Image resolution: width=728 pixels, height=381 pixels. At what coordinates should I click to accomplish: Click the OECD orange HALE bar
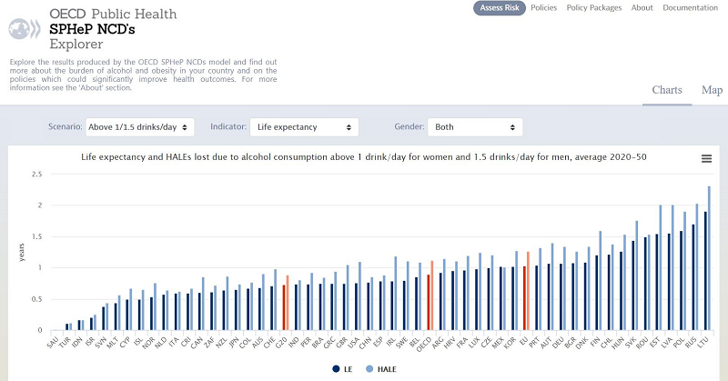coord(431,296)
